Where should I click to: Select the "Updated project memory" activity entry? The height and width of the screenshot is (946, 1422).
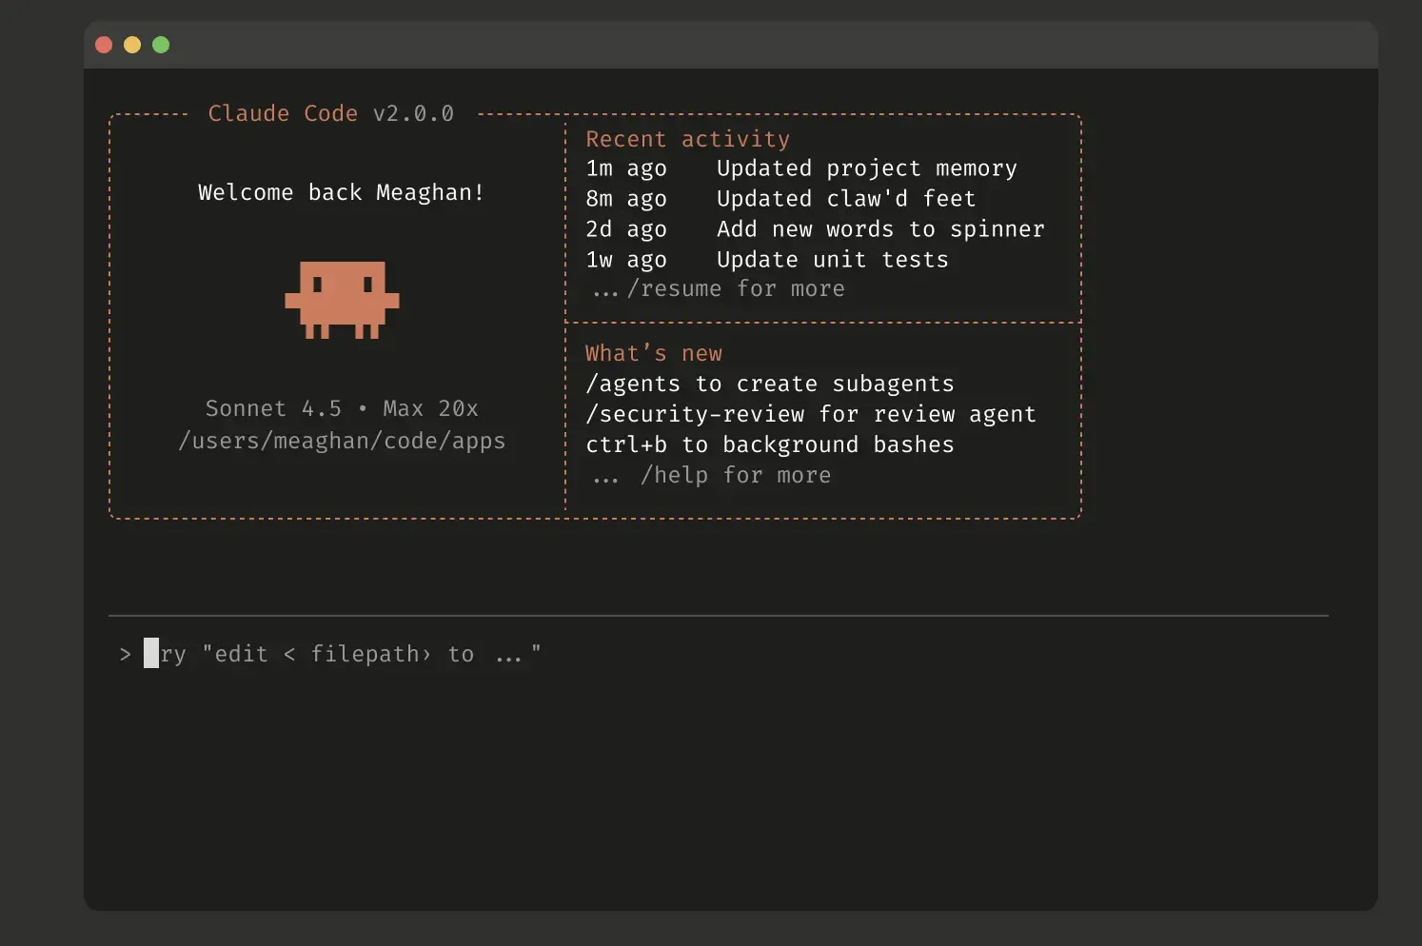865,168
